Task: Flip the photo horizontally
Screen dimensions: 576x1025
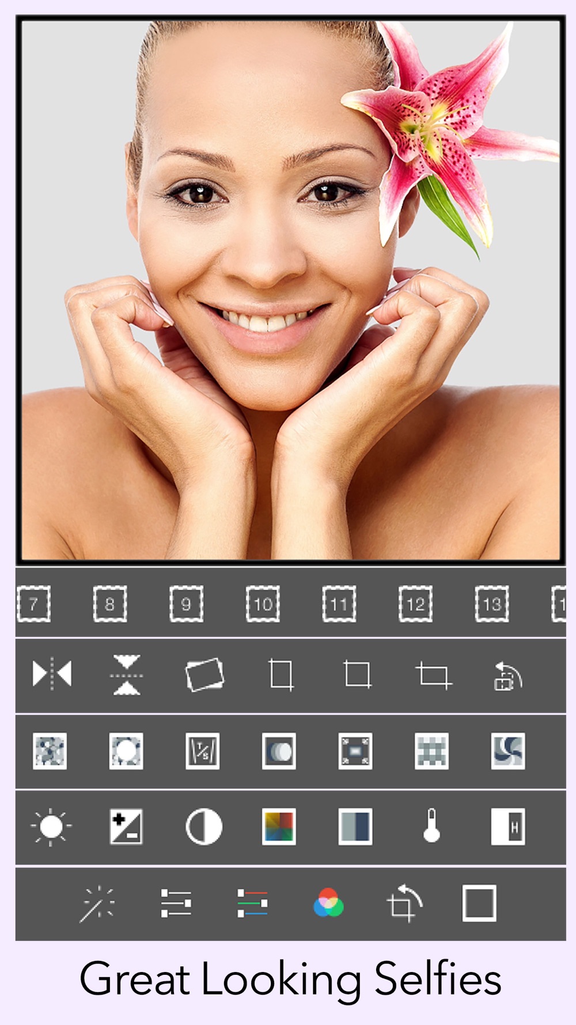Action: coord(52,673)
